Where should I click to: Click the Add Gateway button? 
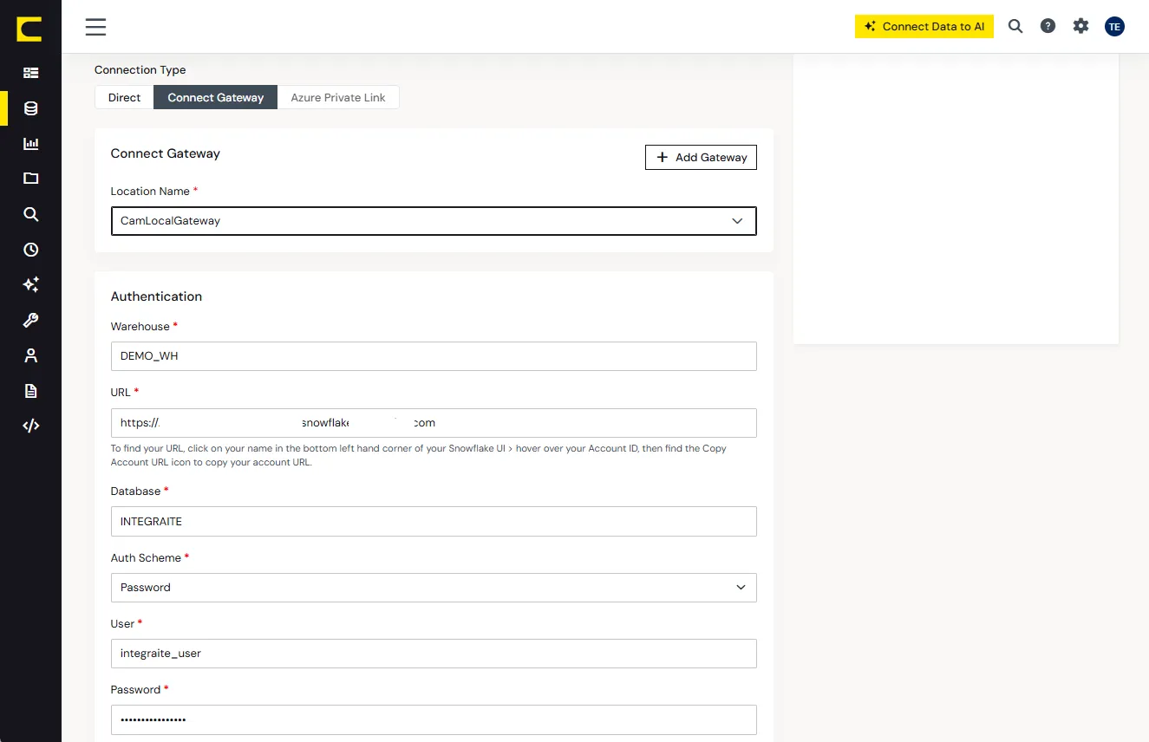tap(701, 157)
